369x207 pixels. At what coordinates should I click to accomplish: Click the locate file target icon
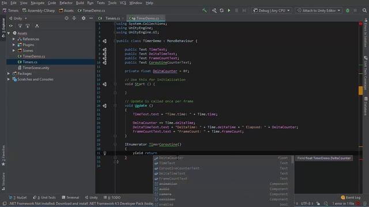(67, 18)
